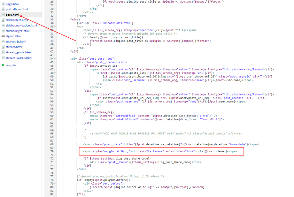Screen dimensions: 294x197
Task: Click the green plus Nowy plik icon
Action: (x=3, y=65)
